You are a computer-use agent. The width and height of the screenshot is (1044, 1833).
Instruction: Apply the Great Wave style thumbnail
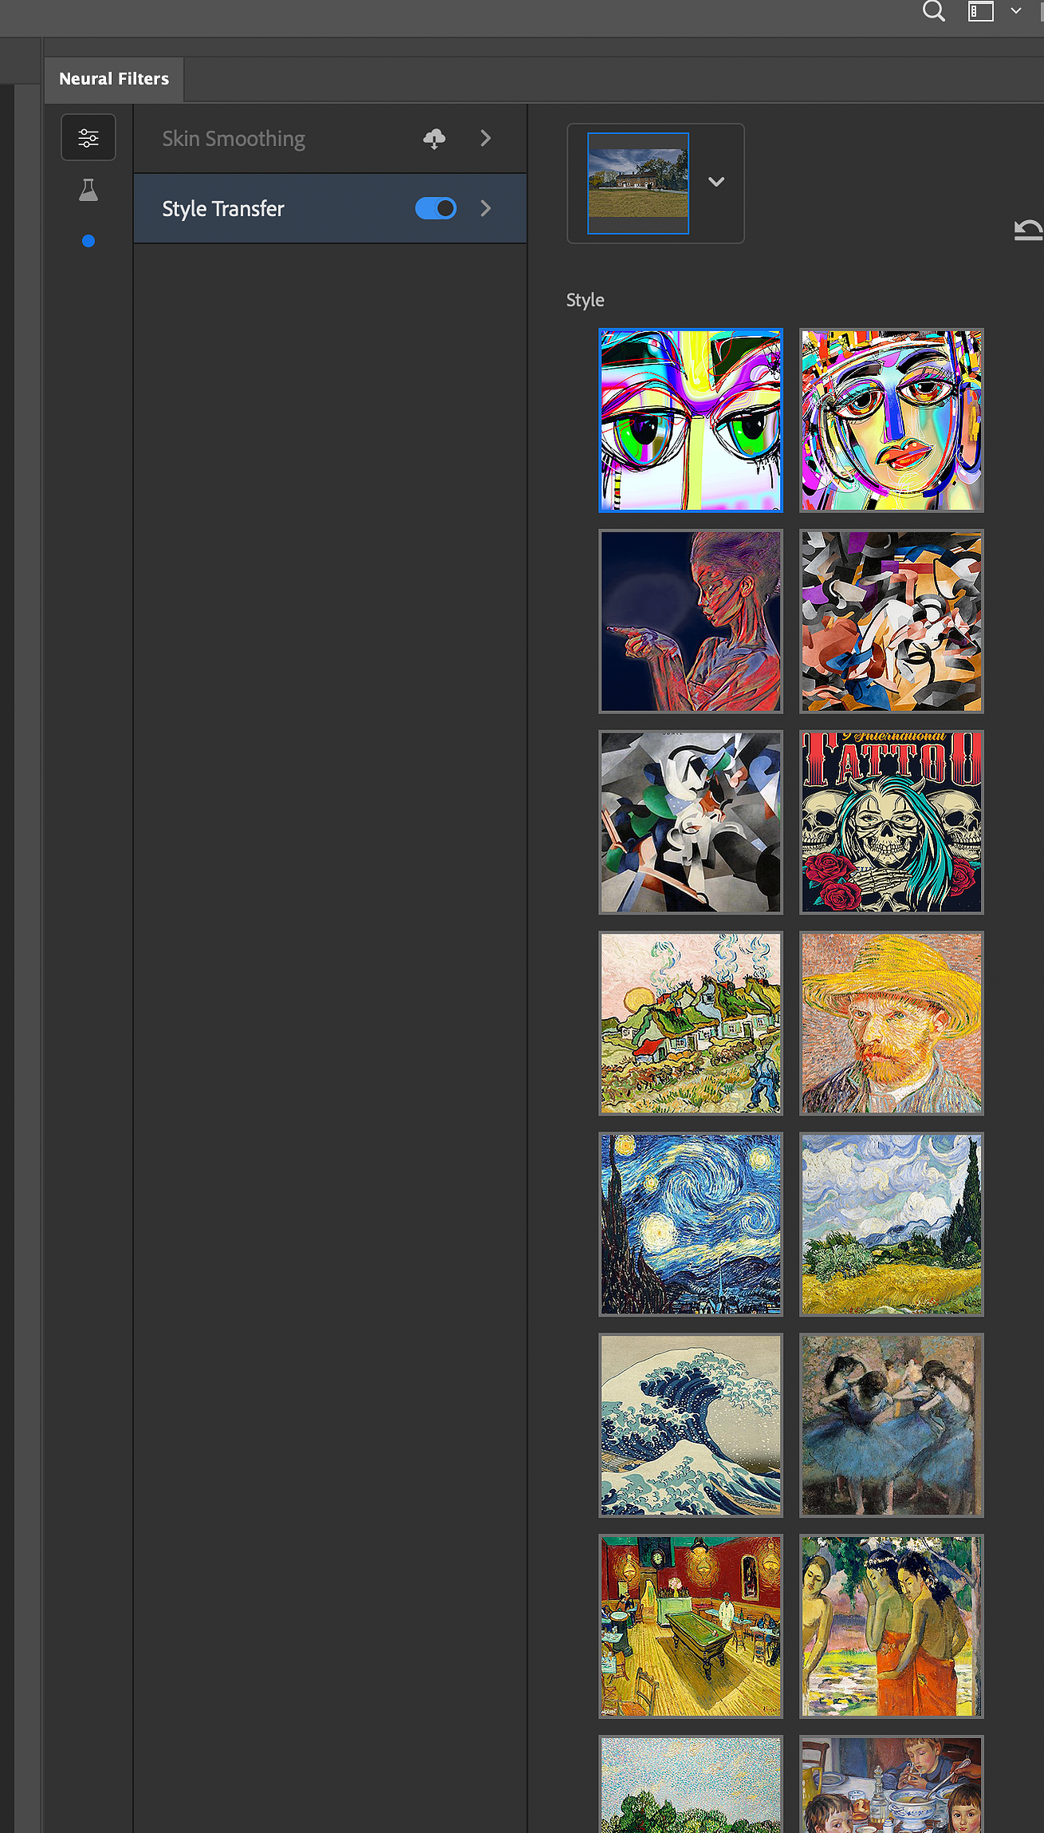[x=691, y=1425]
